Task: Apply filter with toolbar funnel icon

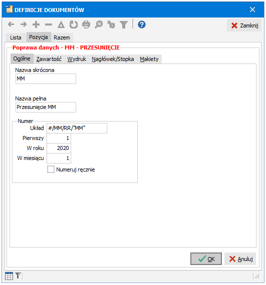Action: coord(124,24)
